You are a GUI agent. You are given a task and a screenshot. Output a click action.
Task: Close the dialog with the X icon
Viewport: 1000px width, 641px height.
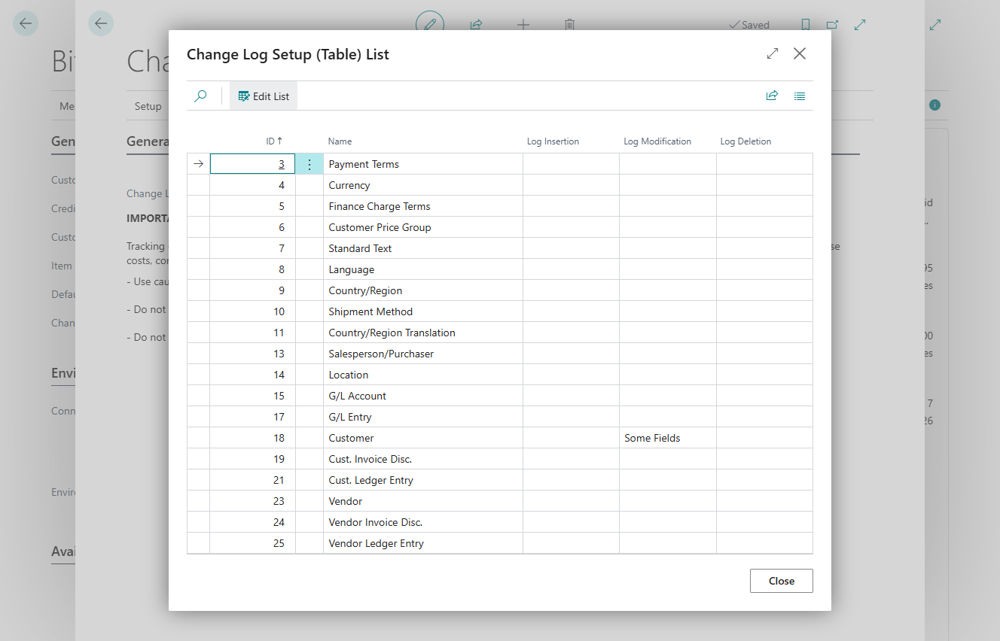[x=800, y=53]
